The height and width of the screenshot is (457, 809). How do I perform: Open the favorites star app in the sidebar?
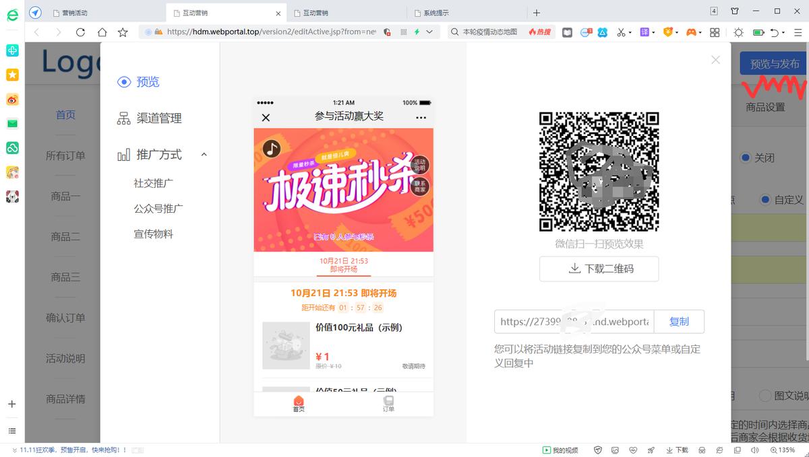(12, 75)
